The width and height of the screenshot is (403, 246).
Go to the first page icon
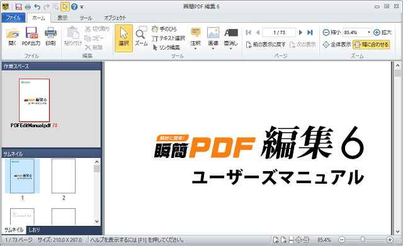coord(248,32)
